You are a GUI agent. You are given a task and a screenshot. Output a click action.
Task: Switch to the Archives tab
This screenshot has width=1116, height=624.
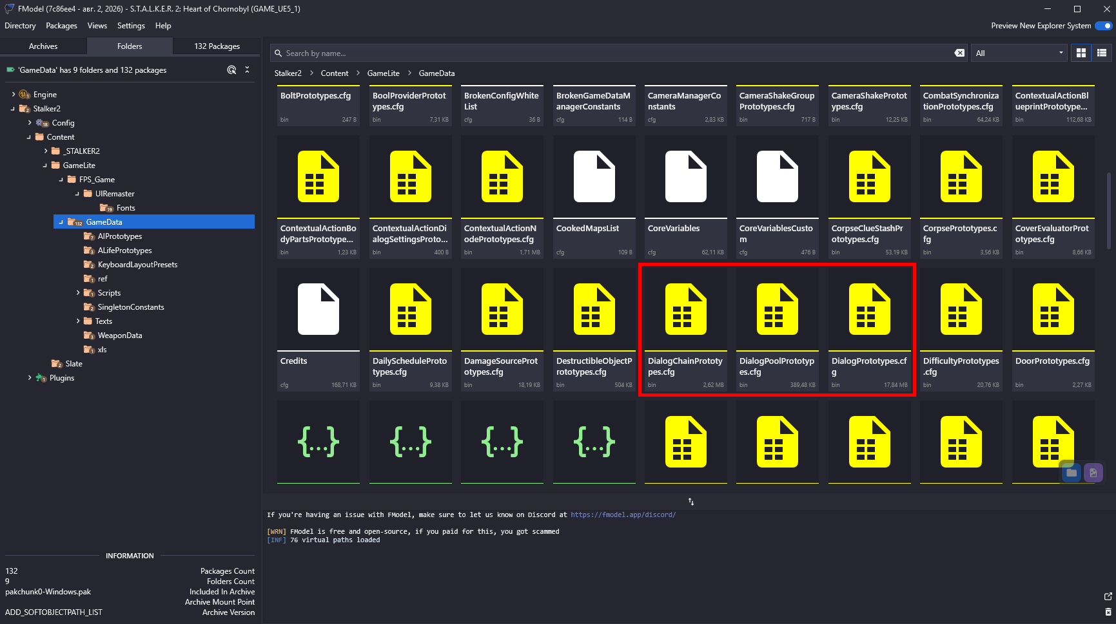43,46
